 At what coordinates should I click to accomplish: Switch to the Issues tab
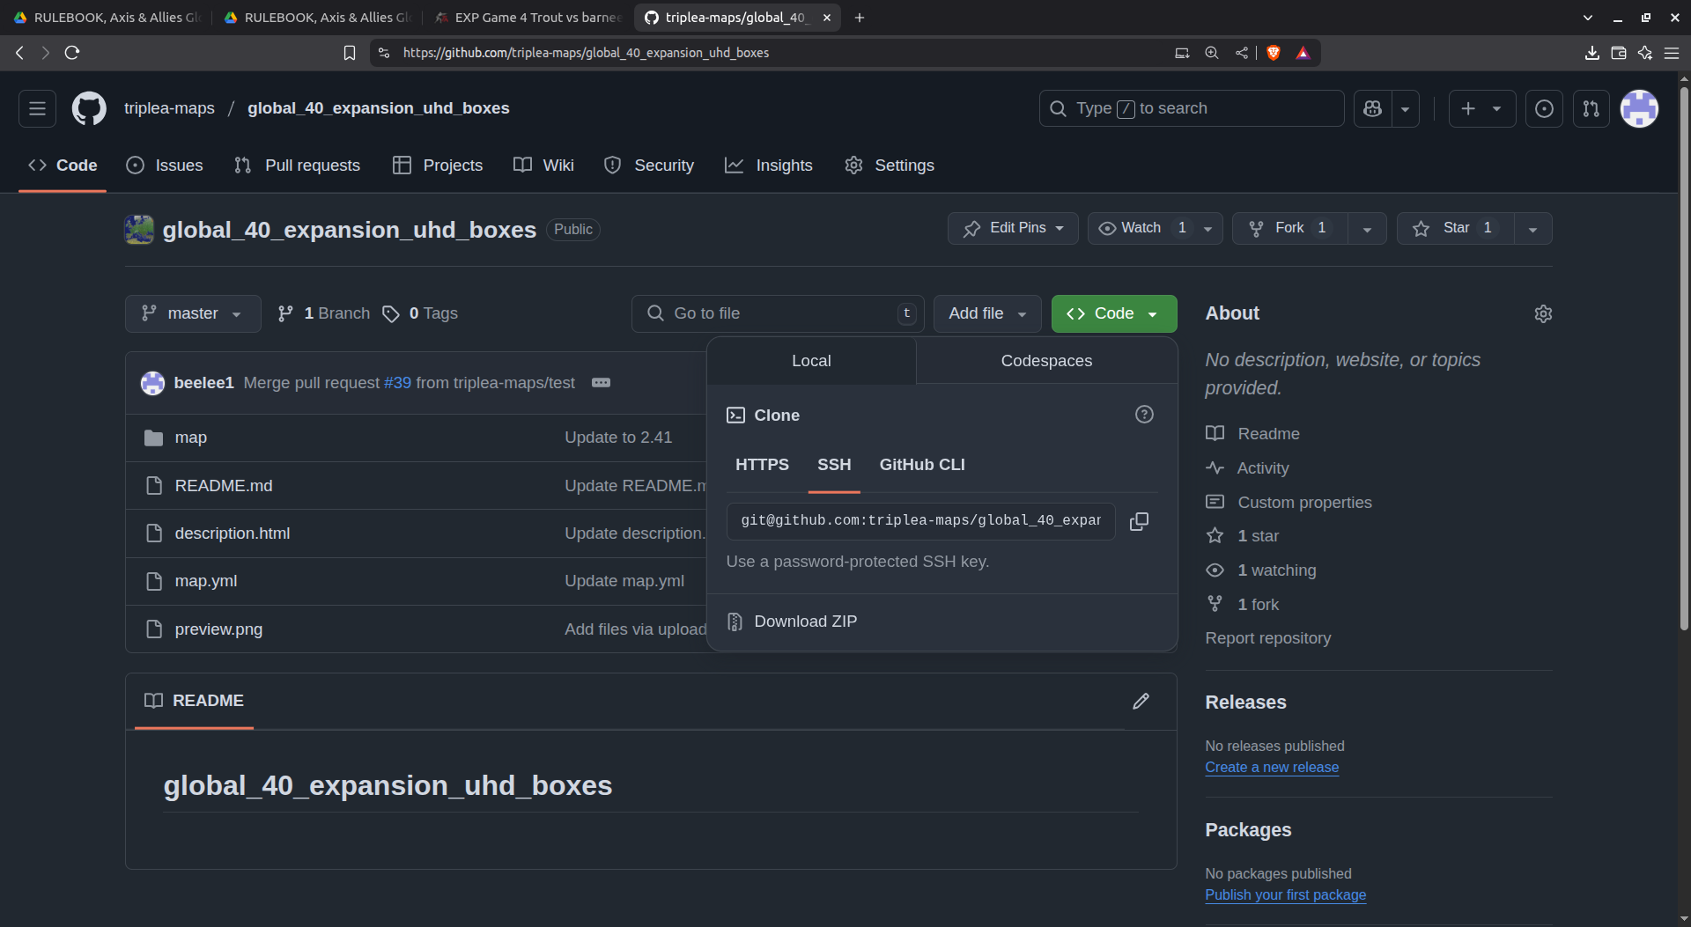165,166
